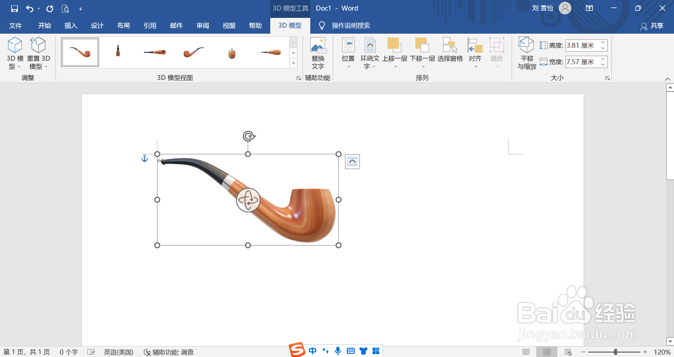Switch to read mode view icon

point(526,352)
